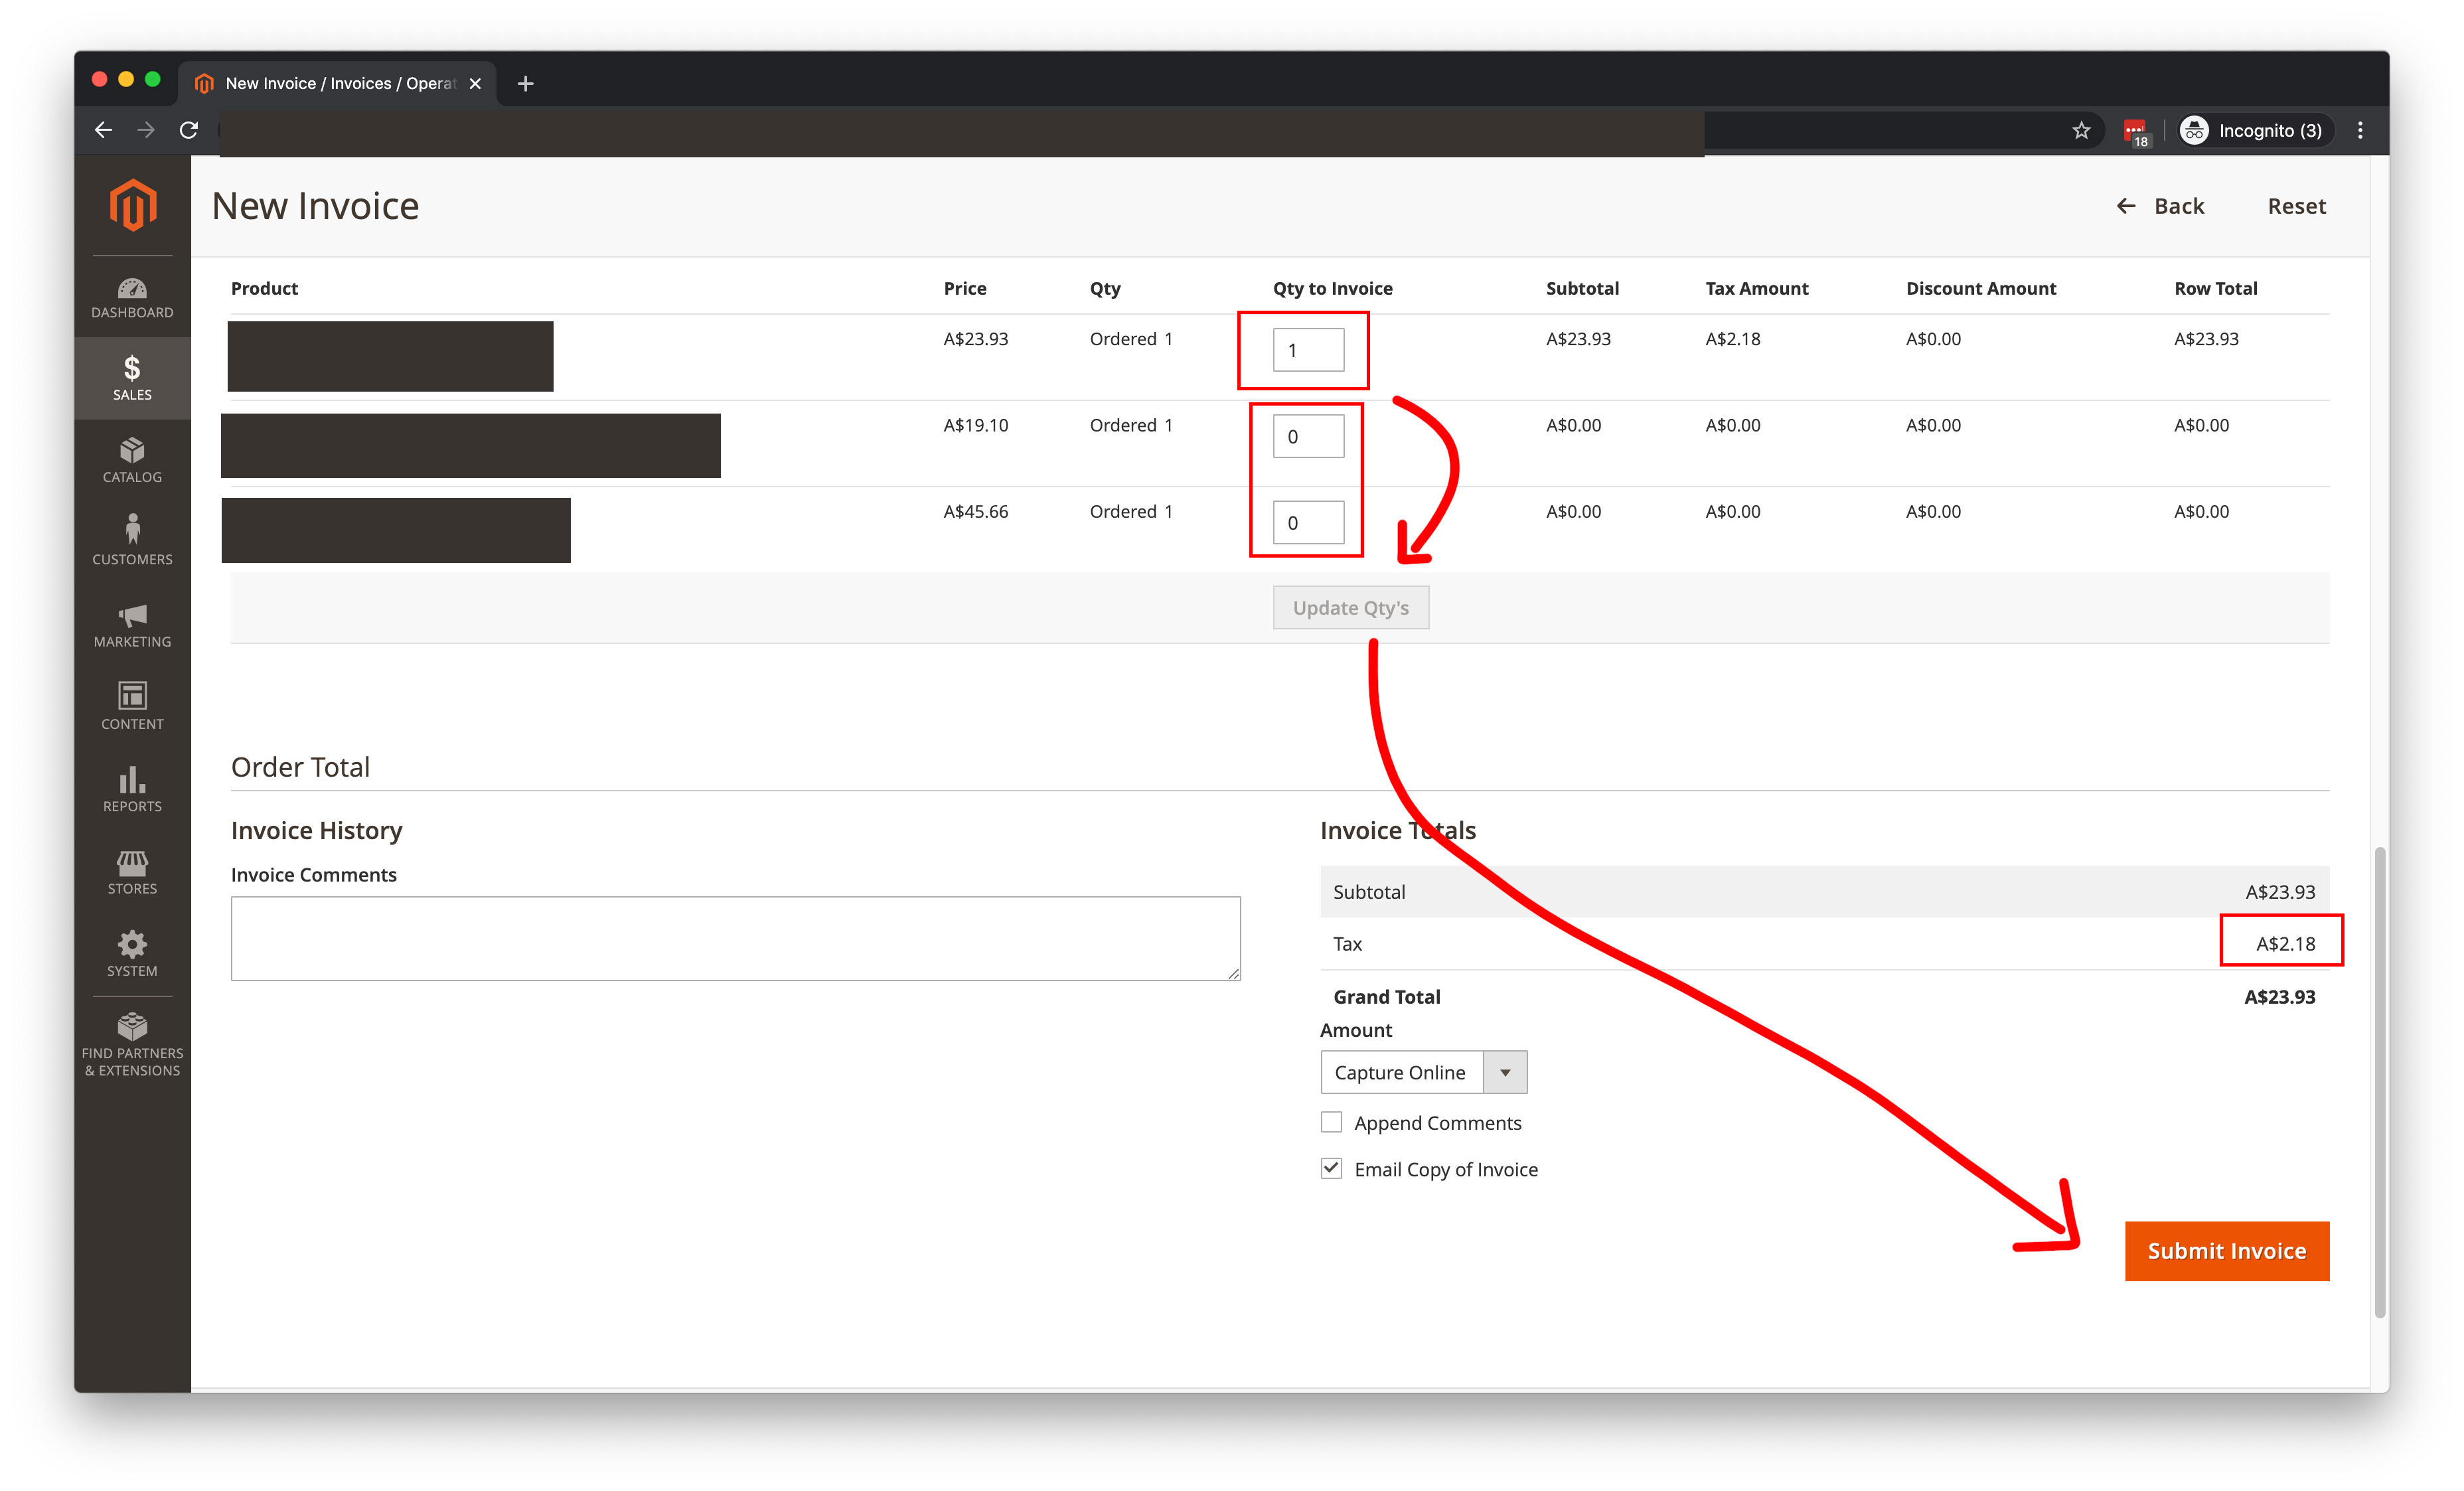Screen dimensions: 2464x1491
Task: Uncheck Email Copy of Invoice
Action: (x=1331, y=1168)
